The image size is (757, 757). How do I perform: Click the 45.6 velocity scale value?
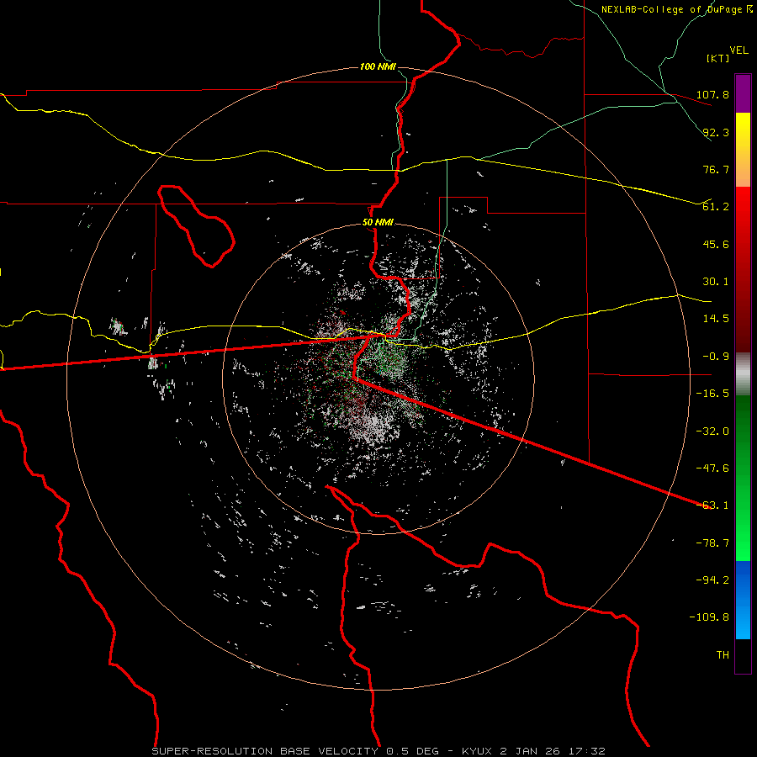pyautogui.click(x=716, y=244)
